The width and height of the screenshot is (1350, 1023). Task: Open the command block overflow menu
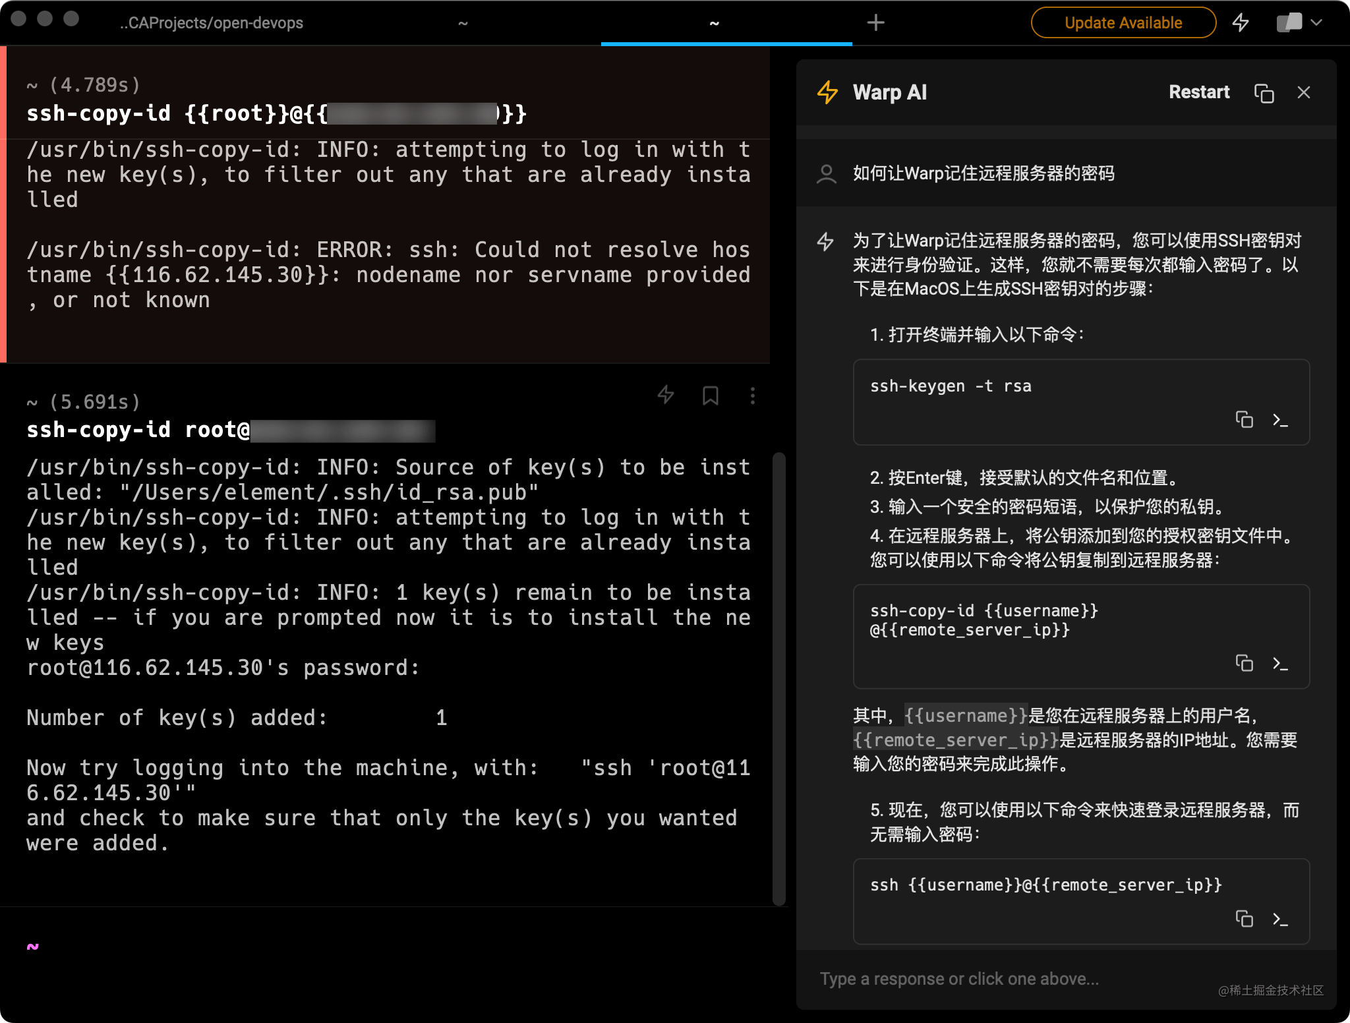pyautogui.click(x=753, y=395)
